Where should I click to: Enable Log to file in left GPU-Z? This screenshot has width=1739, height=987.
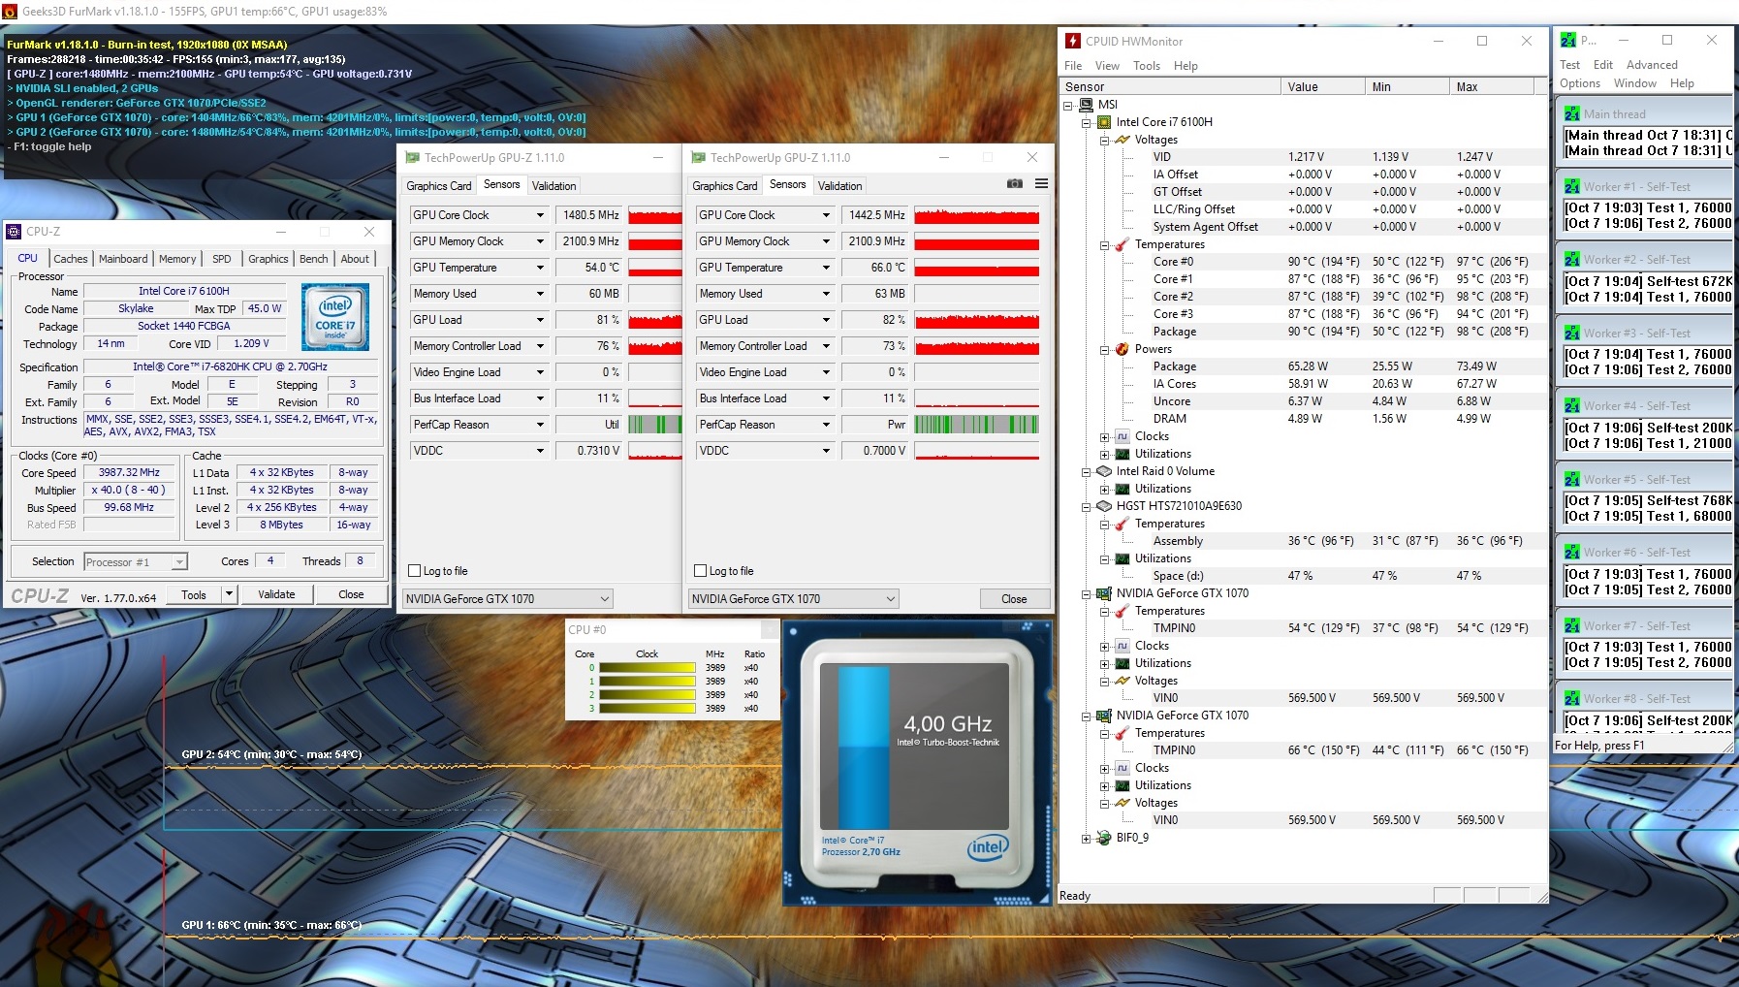tap(415, 571)
